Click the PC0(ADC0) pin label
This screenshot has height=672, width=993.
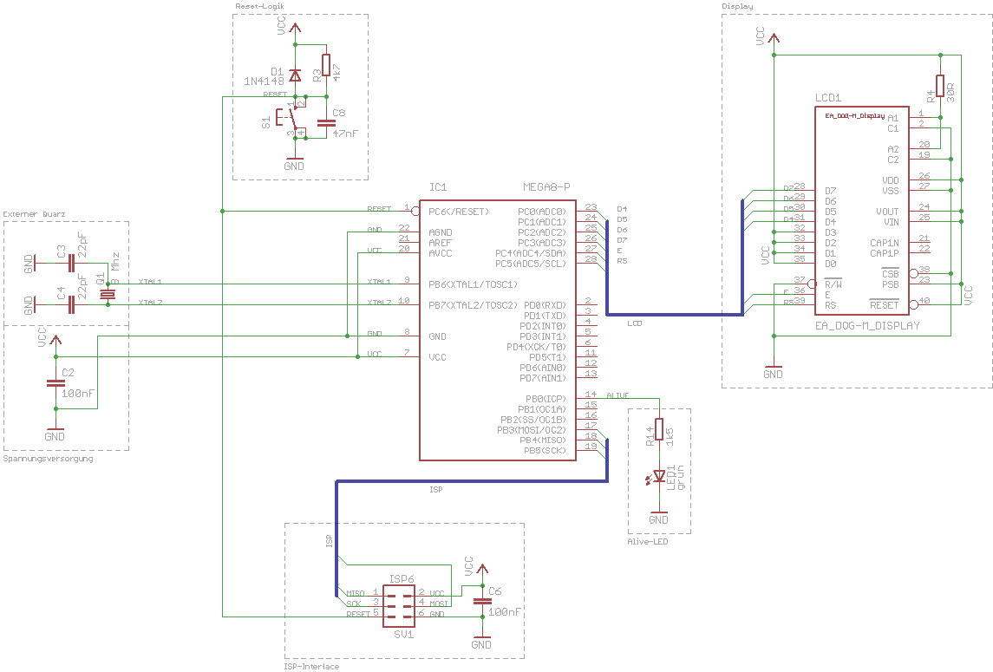[542, 212]
